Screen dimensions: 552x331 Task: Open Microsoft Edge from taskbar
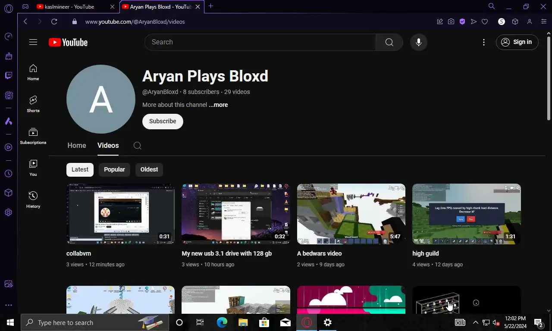coord(222,322)
